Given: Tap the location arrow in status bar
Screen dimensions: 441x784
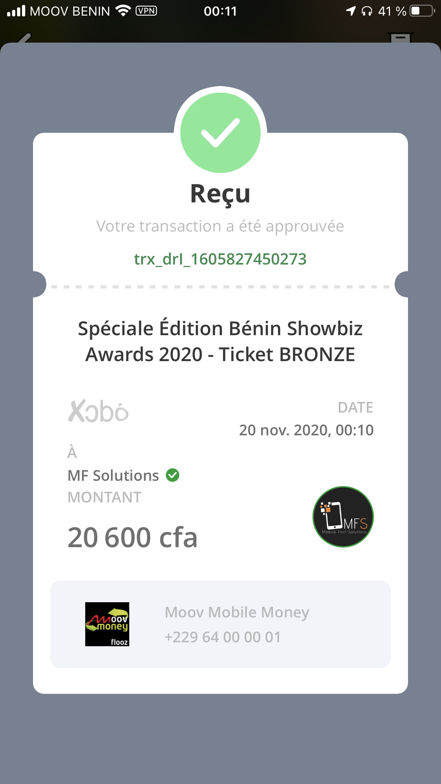Looking at the screenshot, I should 351,11.
